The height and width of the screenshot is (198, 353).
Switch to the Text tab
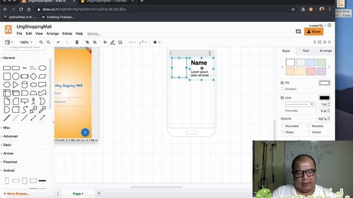click(x=306, y=51)
